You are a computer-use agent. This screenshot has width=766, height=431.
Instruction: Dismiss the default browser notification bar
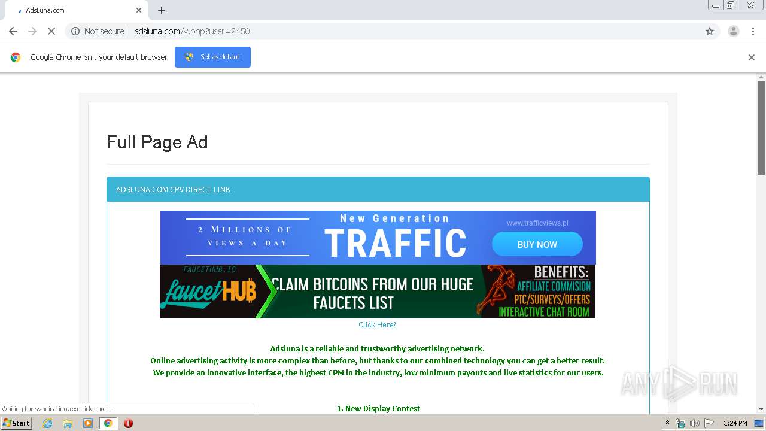click(752, 57)
